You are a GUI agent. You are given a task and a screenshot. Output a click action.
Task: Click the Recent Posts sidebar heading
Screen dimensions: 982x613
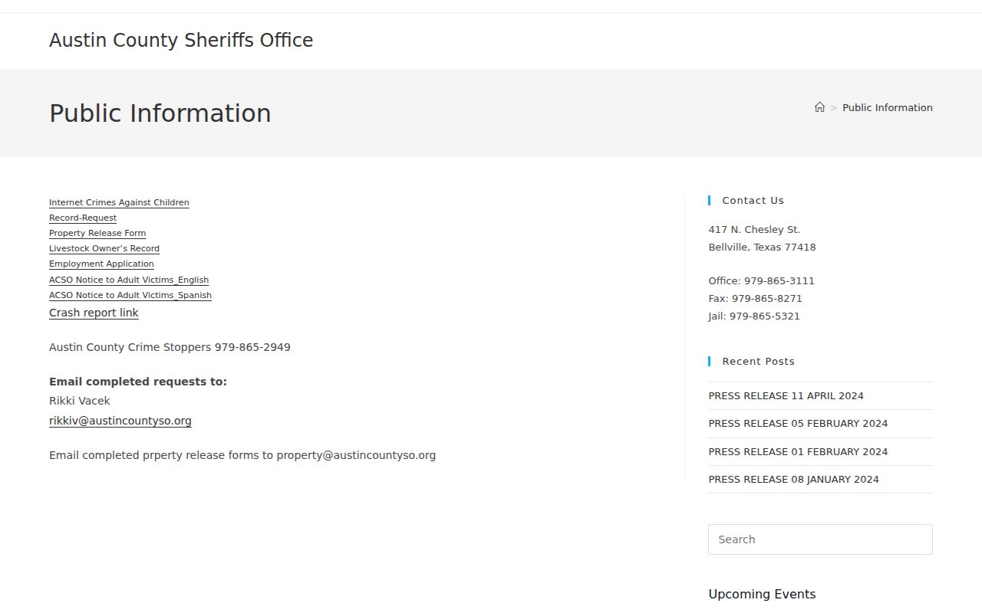click(758, 362)
